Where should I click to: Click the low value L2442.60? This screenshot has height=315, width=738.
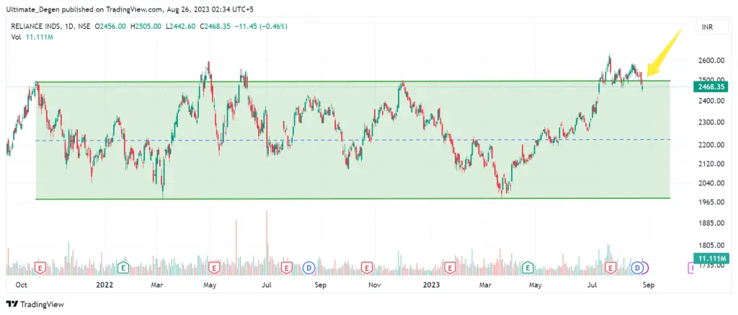pos(181,27)
